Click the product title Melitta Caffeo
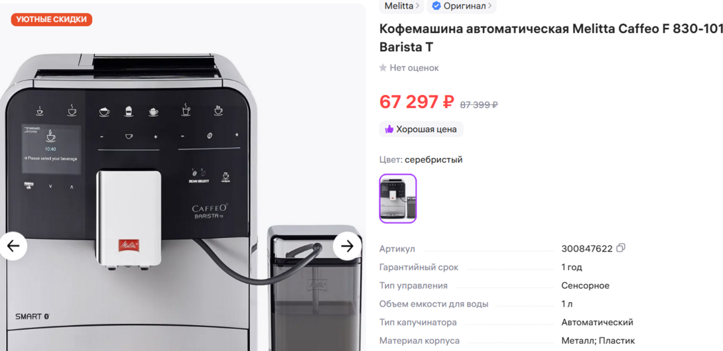 551,38
